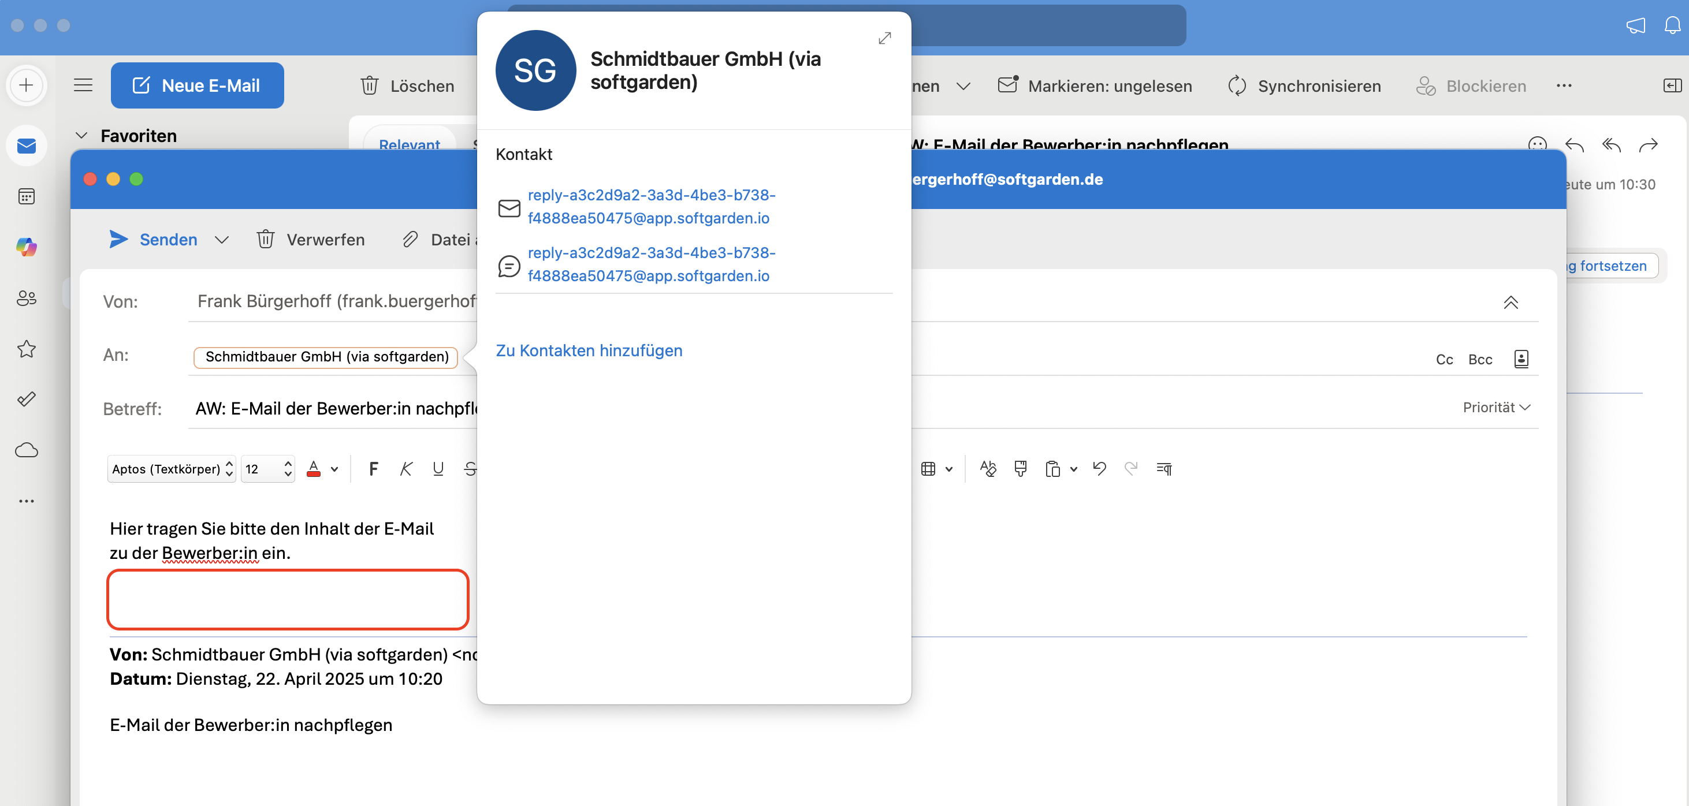Click the red font color button
This screenshot has width=1689, height=806.
pyautogui.click(x=314, y=468)
